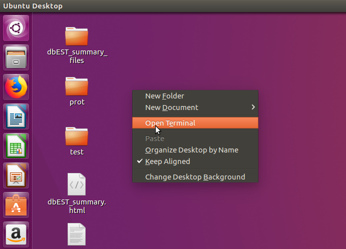Launch LibreOffice Writer
346x249 pixels.
tap(17, 117)
